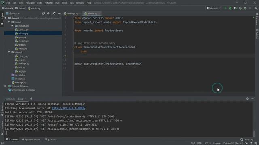The width and height of the screenshot is (259, 145).
Task: Run the demo5 configuration
Action: coord(225,8)
